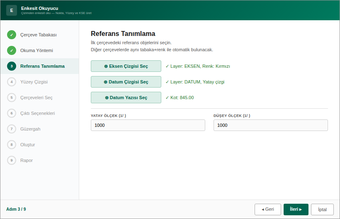Click the 'YATAY ÖLÇEK (1/ )' label
340x219 pixels.
[108, 116]
